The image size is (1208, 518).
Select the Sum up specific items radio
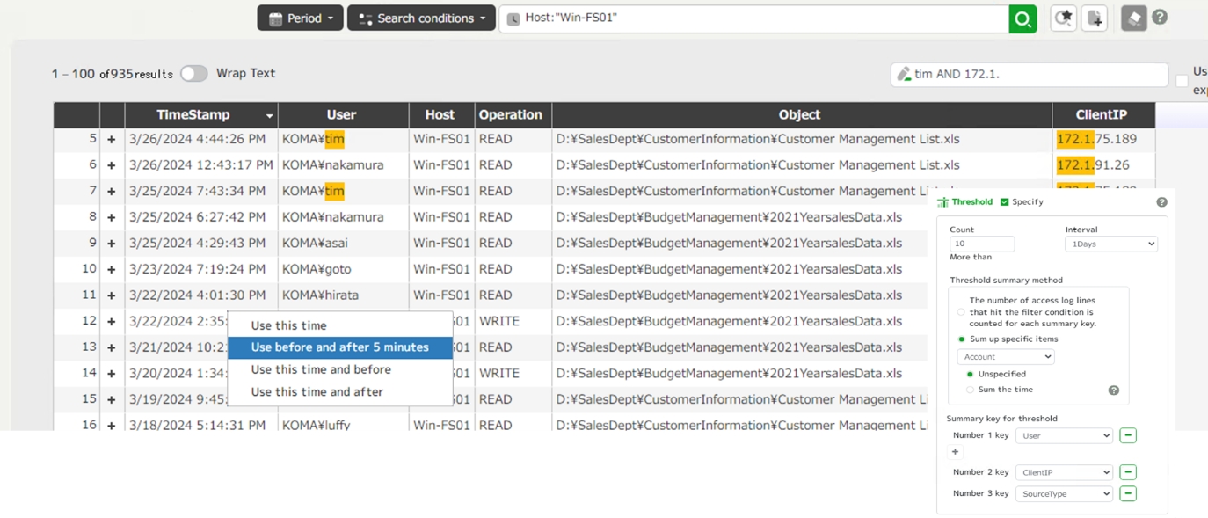(x=962, y=339)
